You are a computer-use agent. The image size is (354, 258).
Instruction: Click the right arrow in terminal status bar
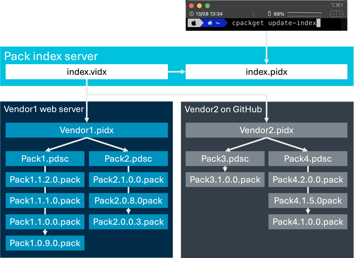click(x=340, y=14)
